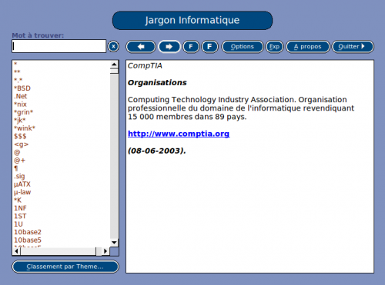Open the A propos window
The image size is (385, 285).
tap(308, 47)
